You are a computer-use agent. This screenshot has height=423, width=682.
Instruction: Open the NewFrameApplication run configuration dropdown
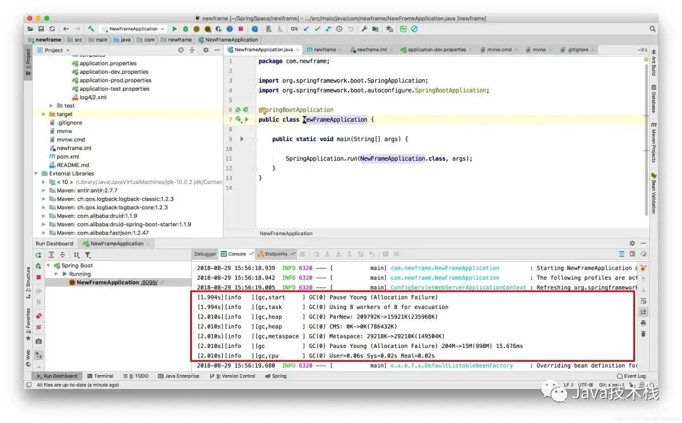coord(133,28)
